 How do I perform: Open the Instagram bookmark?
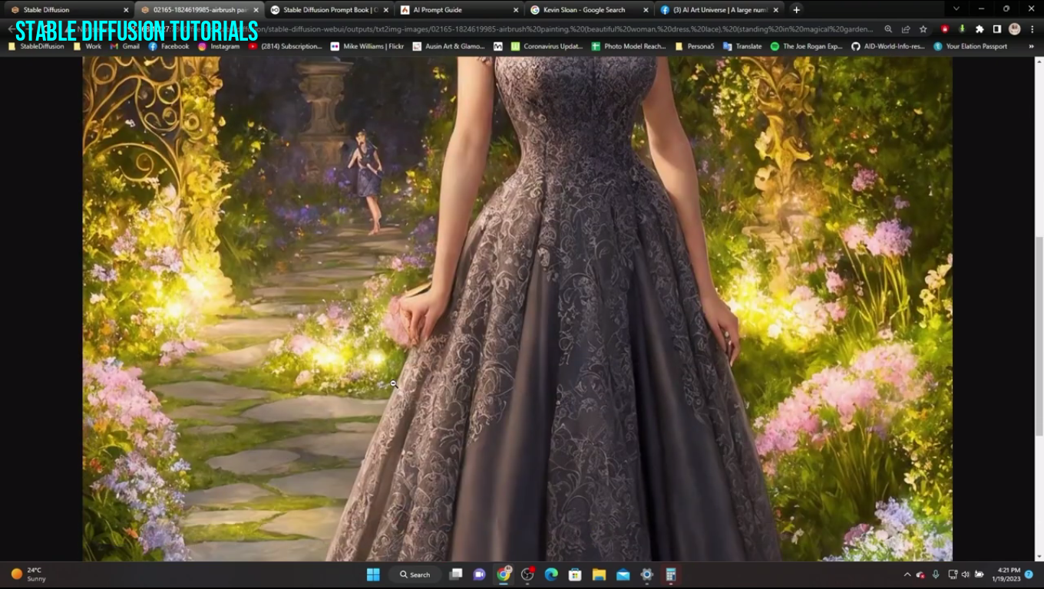pos(220,46)
